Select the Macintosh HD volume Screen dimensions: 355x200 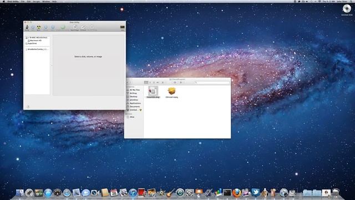point(35,41)
